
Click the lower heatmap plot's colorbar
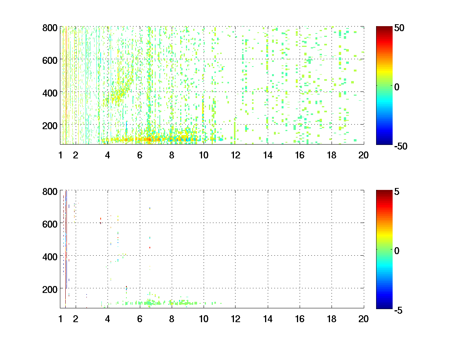point(384,249)
